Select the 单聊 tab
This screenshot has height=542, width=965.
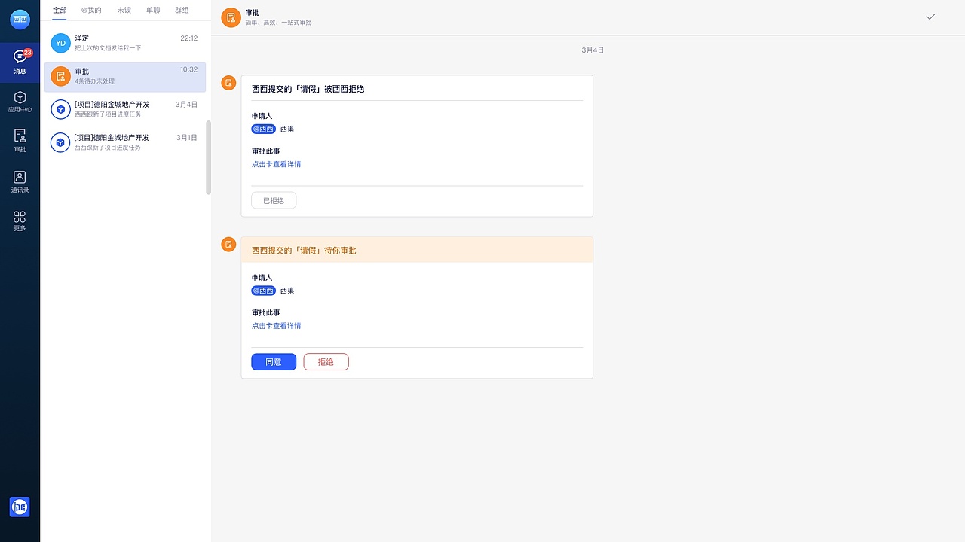pyautogui.click(x=153, y=10)
